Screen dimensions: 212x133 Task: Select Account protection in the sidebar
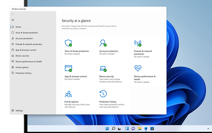click(x=24, y=39)
